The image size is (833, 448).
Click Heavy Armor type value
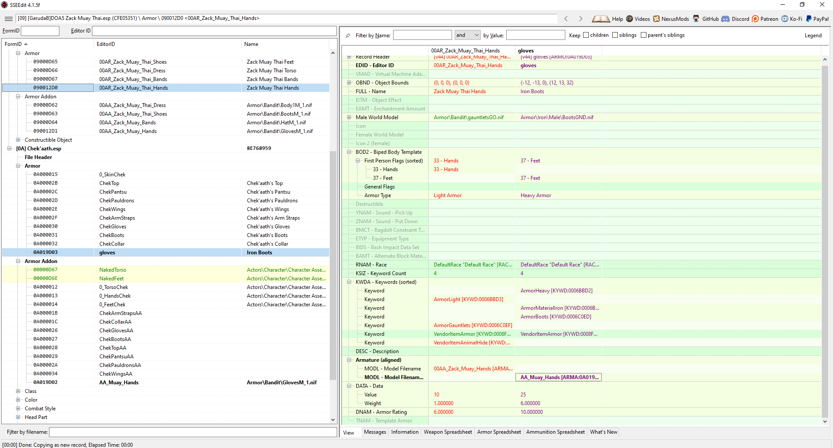coord(536,195)
